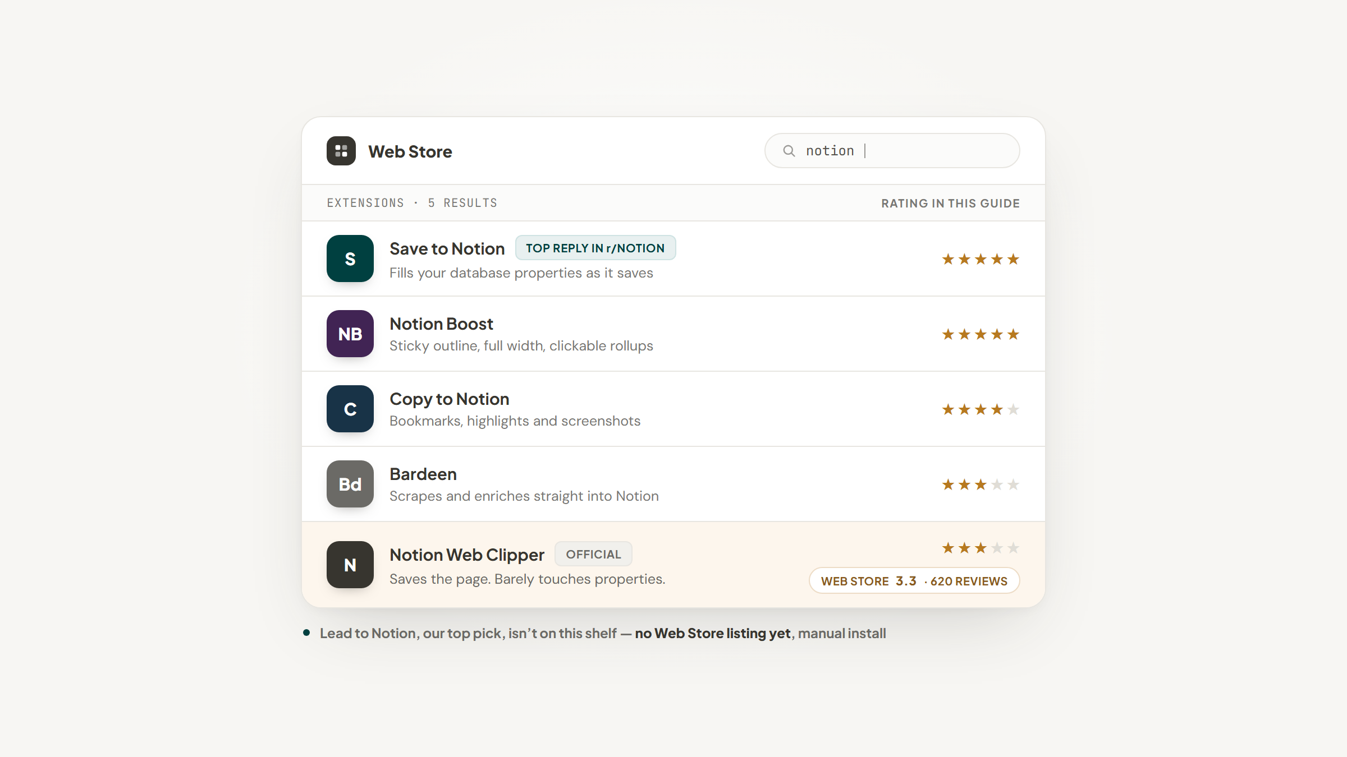Click the Web Store grid logo icon
Image resolution: width=1347 pixels, height=757 pixels.
341,151
